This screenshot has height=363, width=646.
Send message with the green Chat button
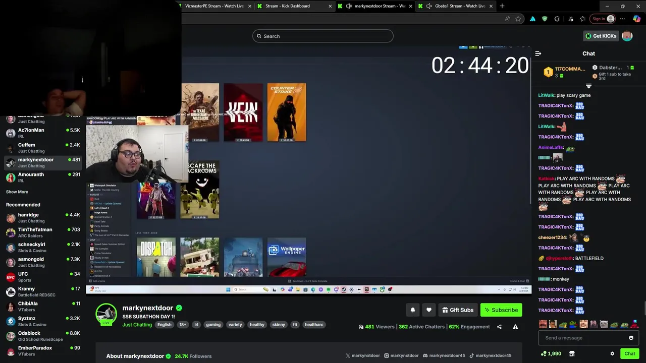(x=629, y=353)
